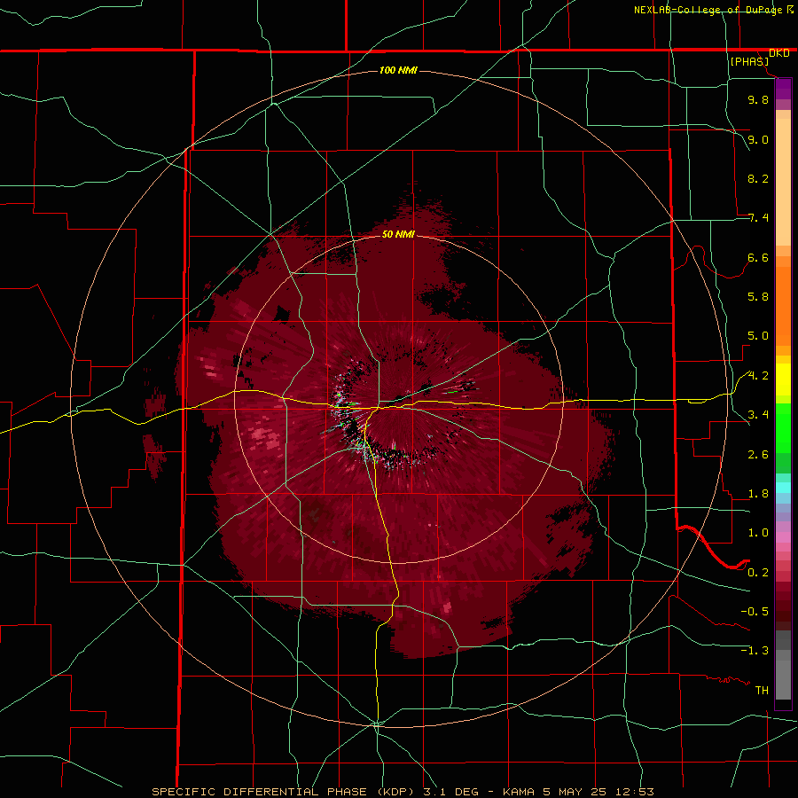The height and width of the screenshot is (798, 798).
Task: Click the DKD label above the legend
Action: (779, 53)
